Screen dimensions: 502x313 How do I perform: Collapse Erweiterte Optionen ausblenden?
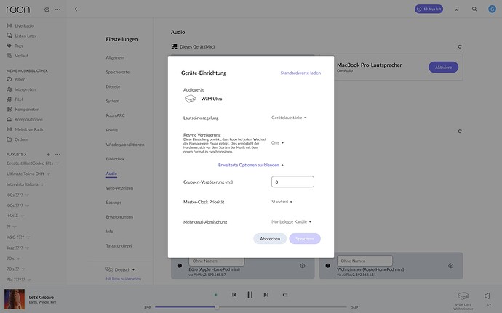pyautogui.click(x=251, y=165)
